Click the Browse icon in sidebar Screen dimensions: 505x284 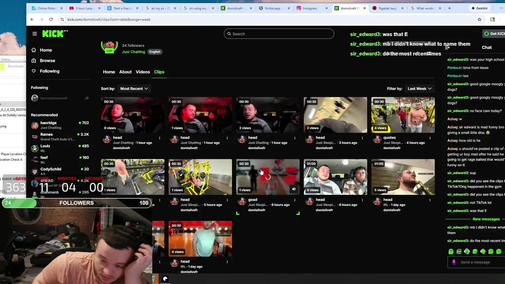click(x=34, y=60)
